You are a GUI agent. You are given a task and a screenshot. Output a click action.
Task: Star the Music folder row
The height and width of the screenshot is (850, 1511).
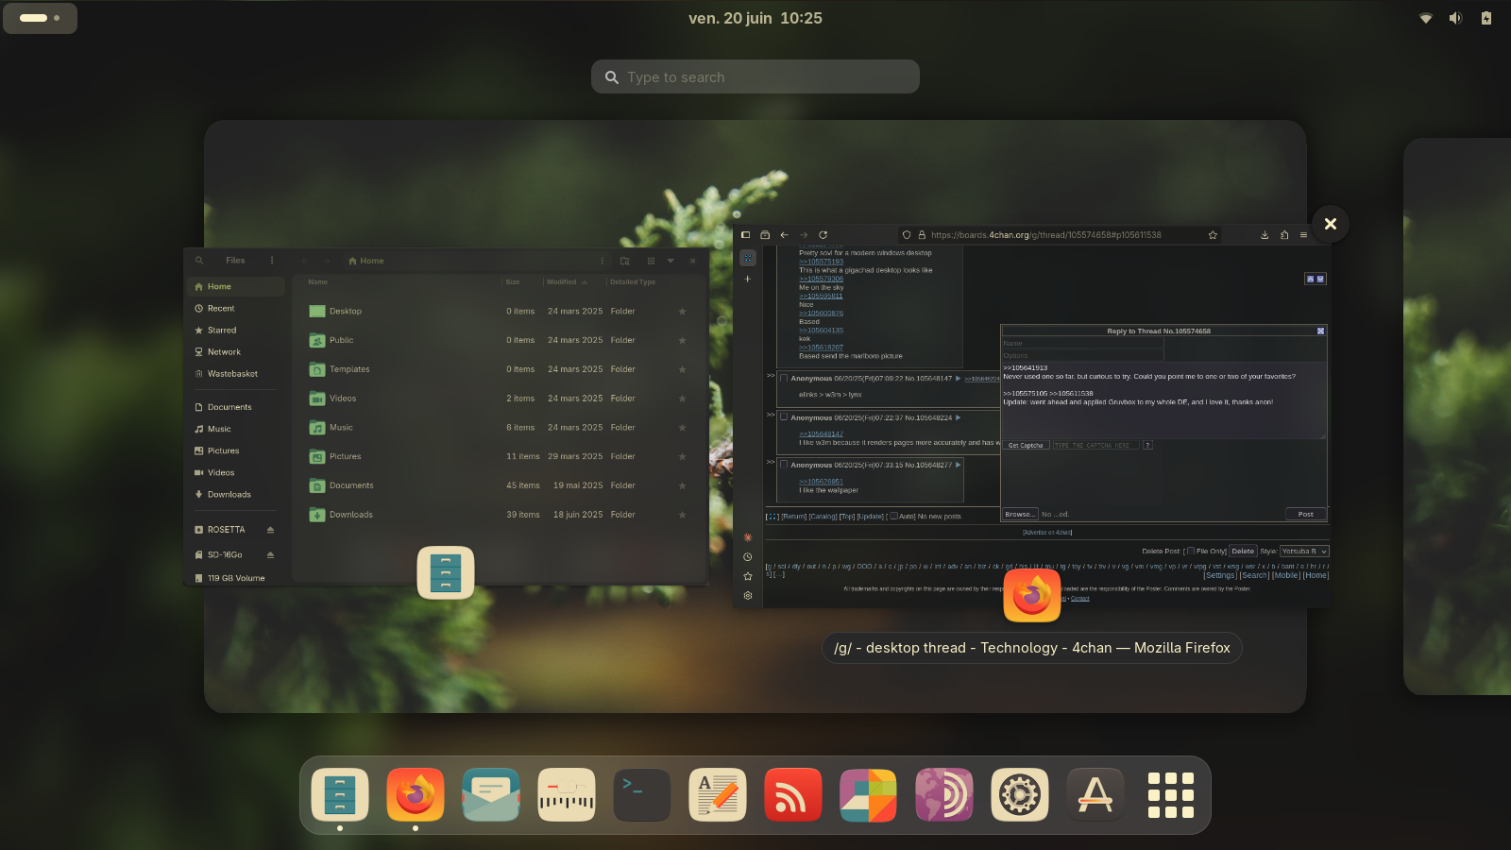(x=682, y=428)
